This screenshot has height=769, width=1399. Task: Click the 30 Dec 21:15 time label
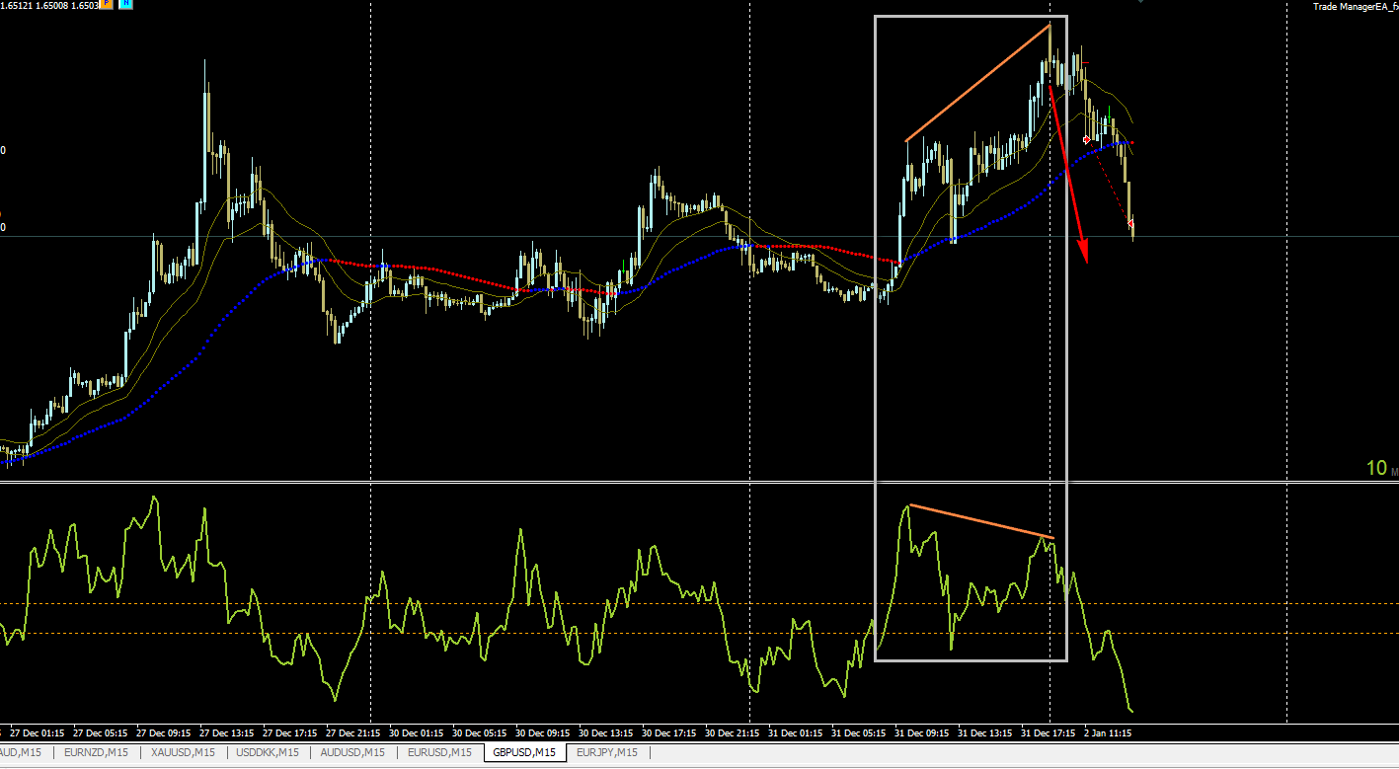(x=733, y=733)
